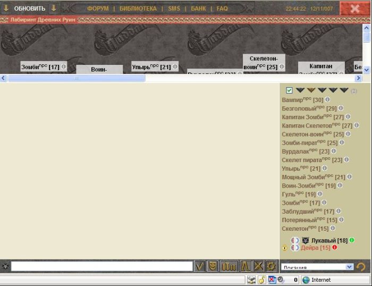Click the first dark triangle filter above list

click(x=300, y=90)
